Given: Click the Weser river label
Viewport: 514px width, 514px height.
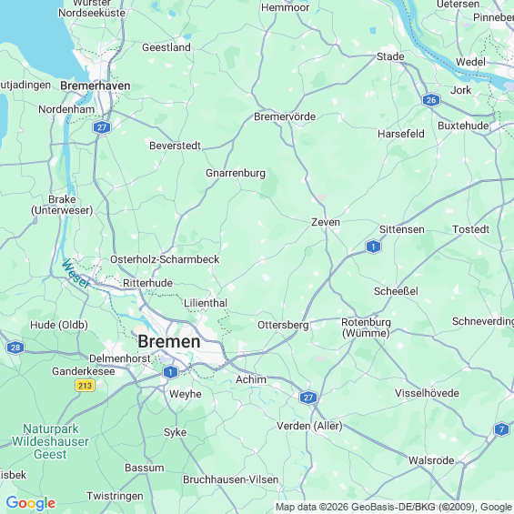Looking at the screenshot, I should coord(76,274).
